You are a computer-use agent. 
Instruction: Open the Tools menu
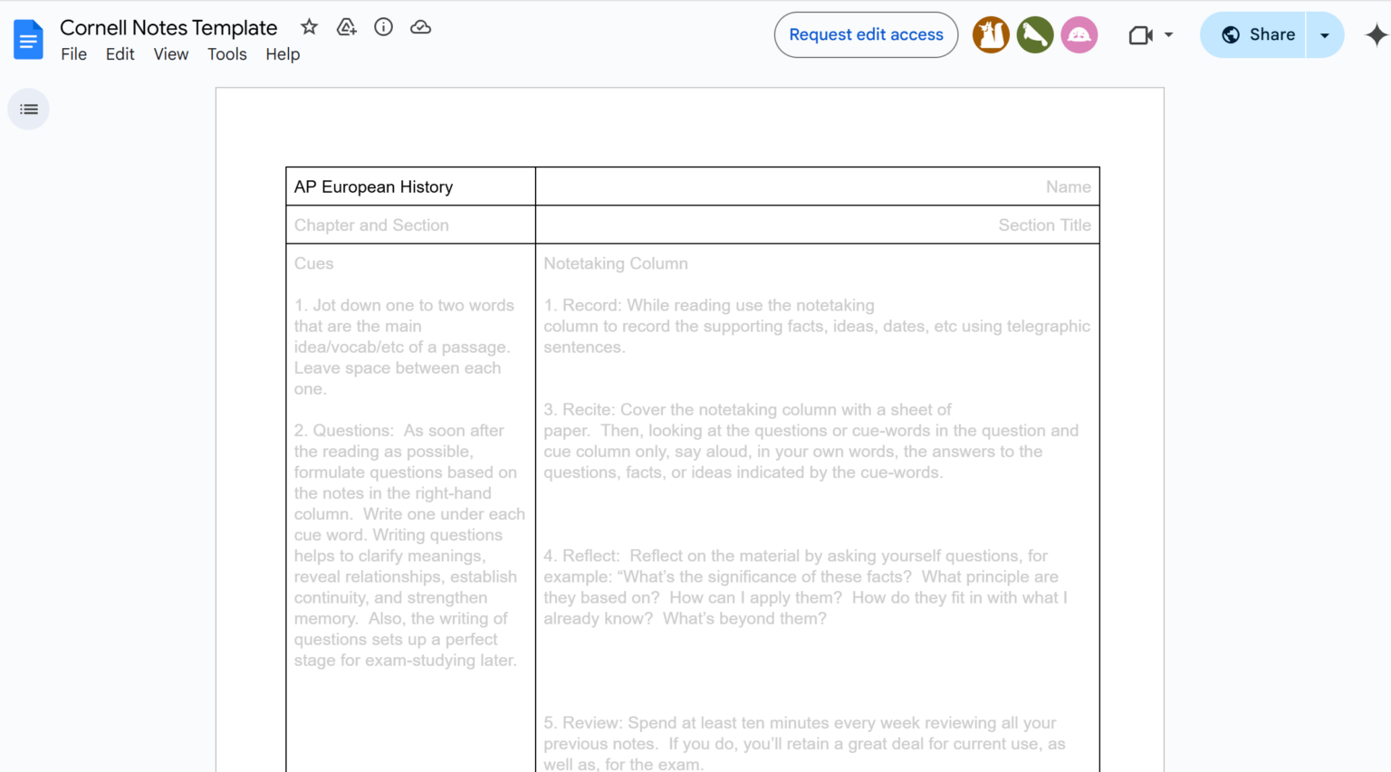click(x=226, y=54)
